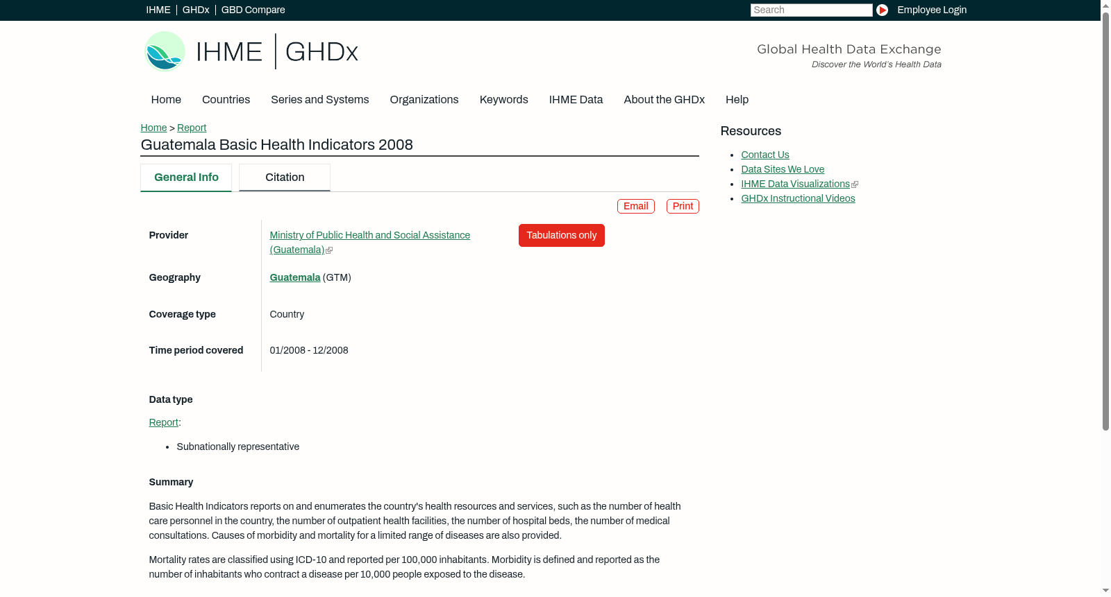This screenshot has width=1111, height=597.
Task: Open the Report data type link
Action: point(164,423)
